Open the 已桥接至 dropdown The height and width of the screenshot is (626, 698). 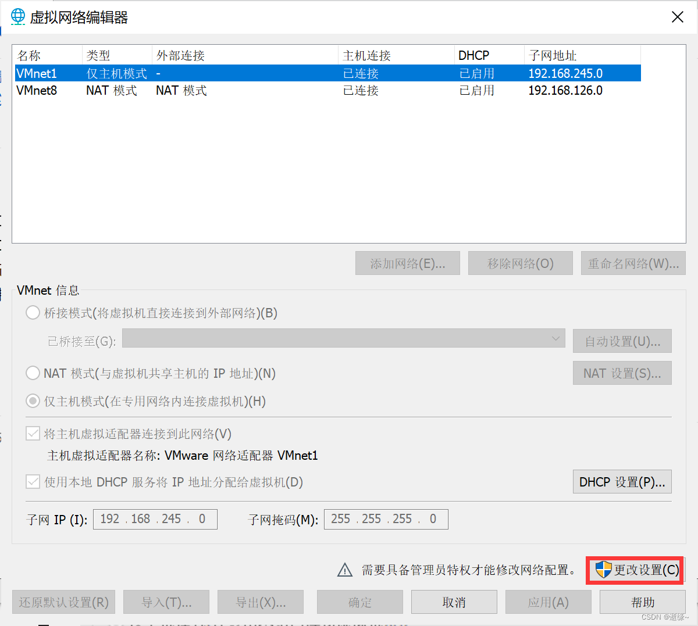[x=344, y=338]
